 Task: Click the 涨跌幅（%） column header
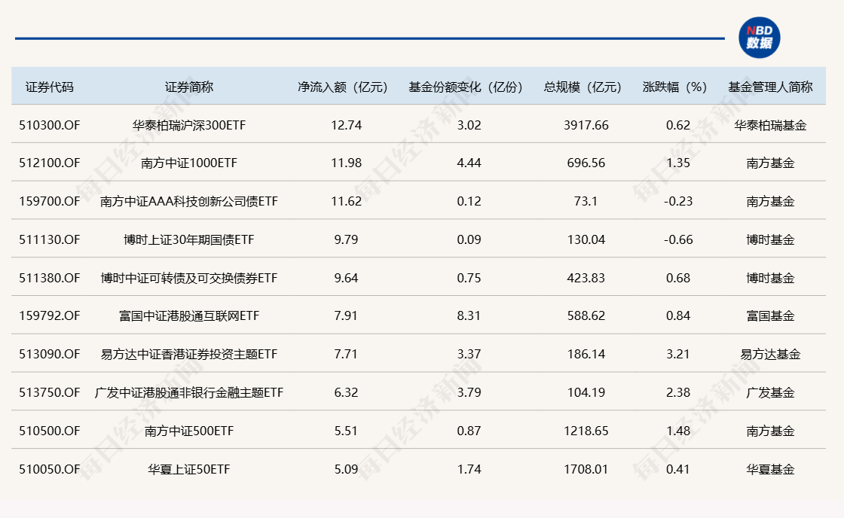(x=675, y=87)
